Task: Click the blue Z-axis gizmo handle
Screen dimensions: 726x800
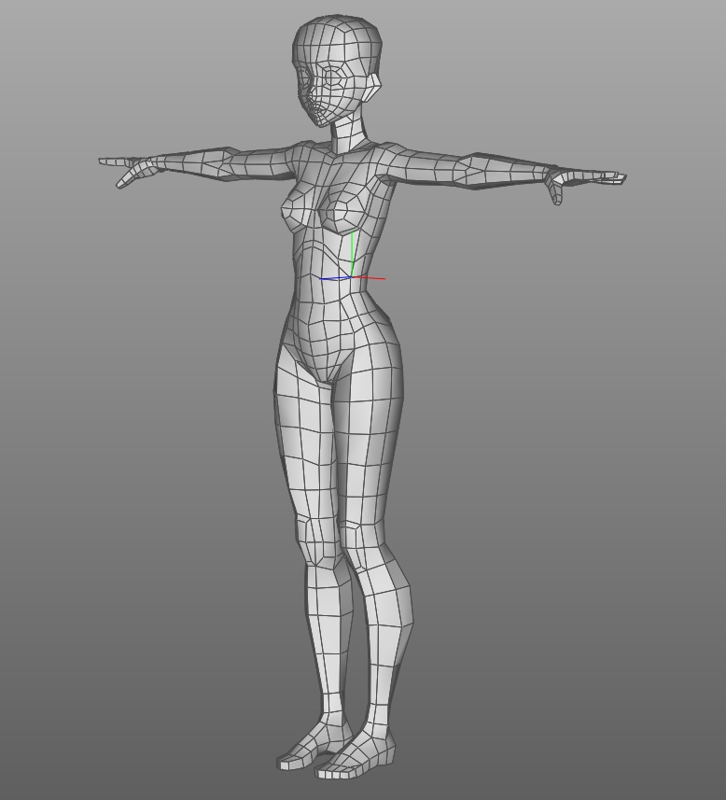Action: (336, 278)
